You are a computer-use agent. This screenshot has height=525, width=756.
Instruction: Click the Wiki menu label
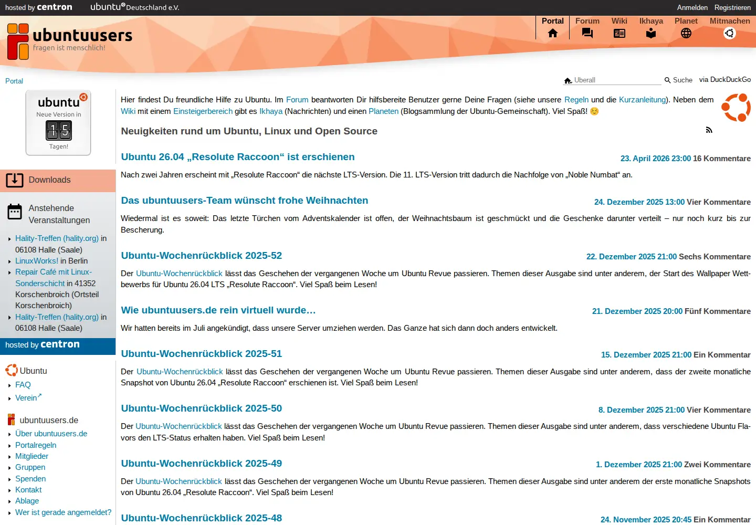pyautogui.click(x=619, y=21)
